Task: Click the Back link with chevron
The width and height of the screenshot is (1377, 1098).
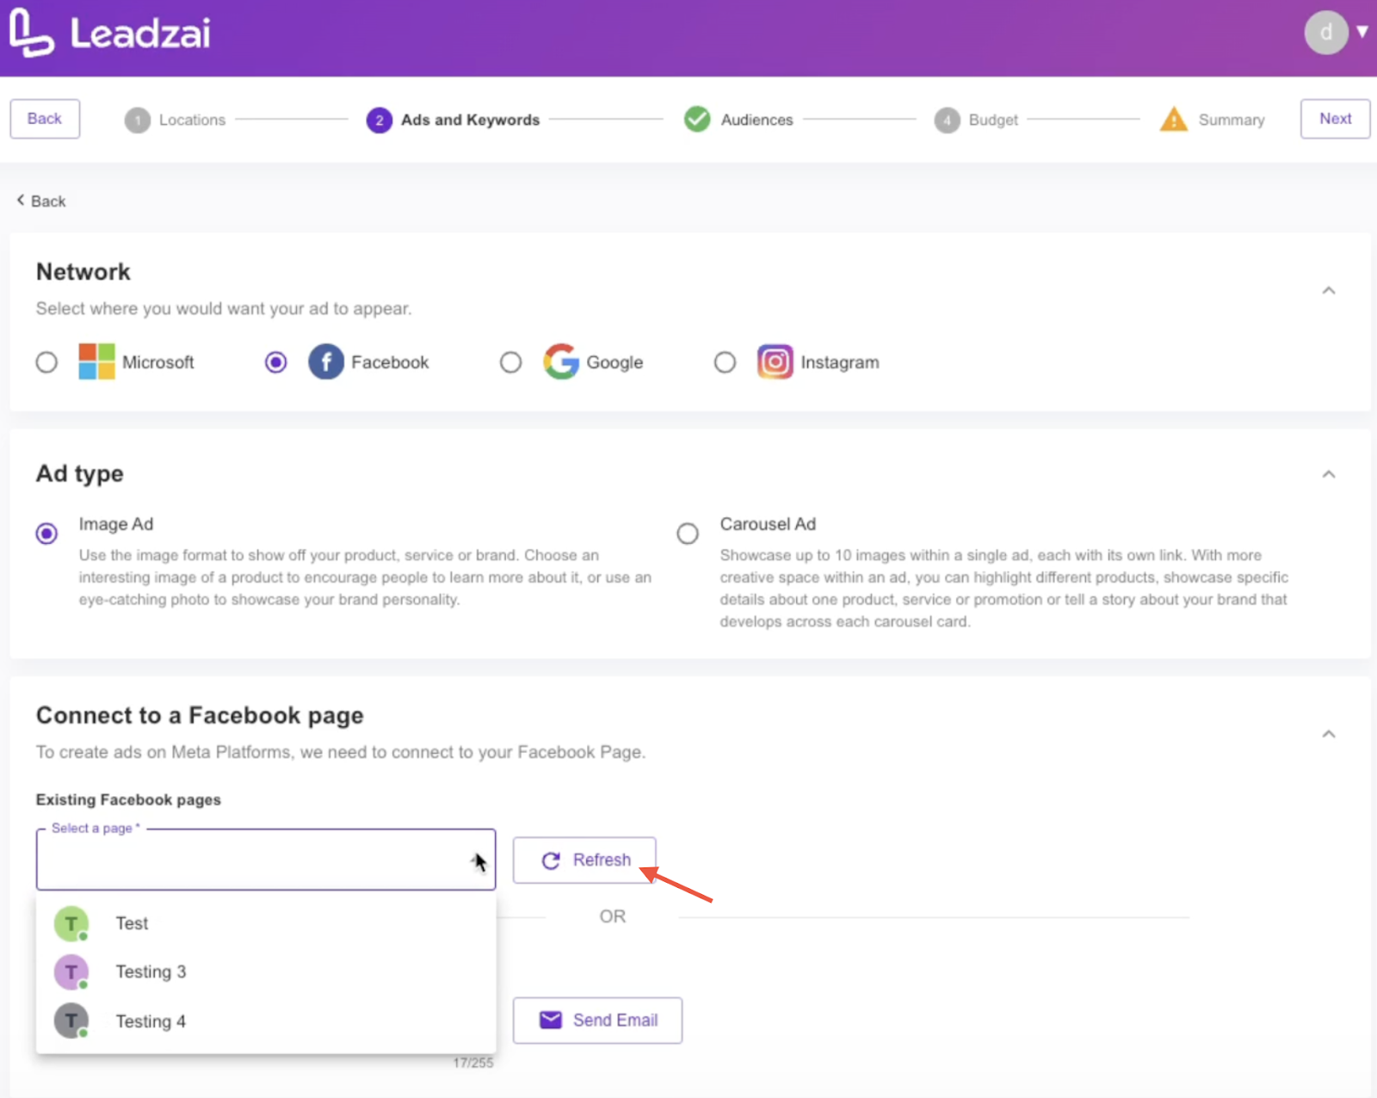Action: pyautogui.click(x=41, y=200)
